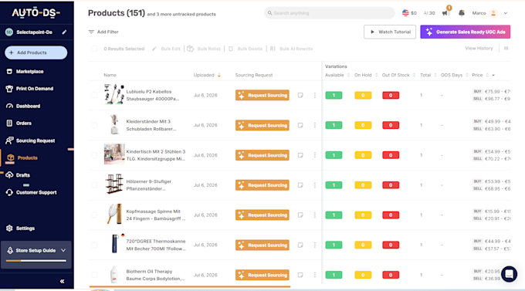This screenshot has height=291, width=525.
Task: Select the Kleiderständer Mit 3 Schubladen checkbox
Action: [94, 125]
